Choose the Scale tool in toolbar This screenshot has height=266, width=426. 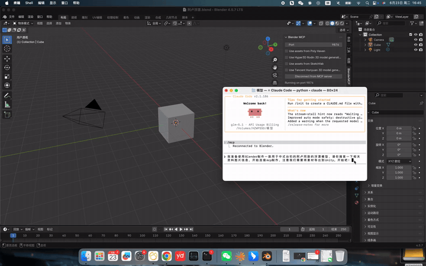(x=7, y=76)
